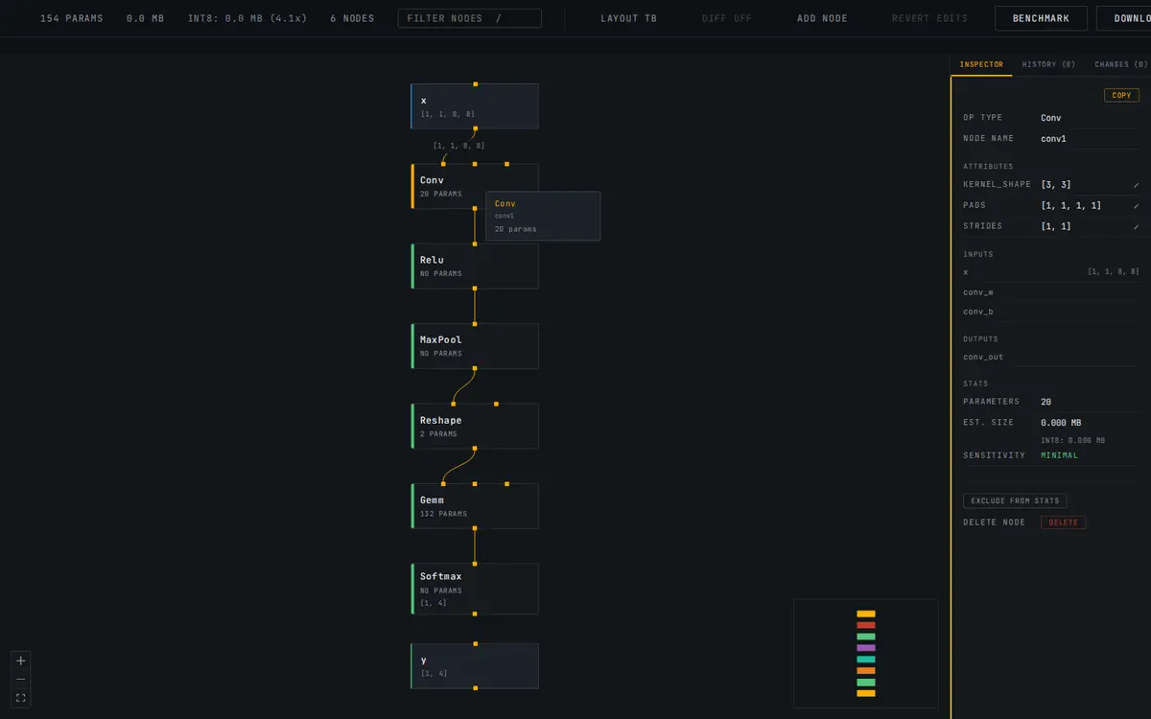Screen dimensions: 1151x719
Task: Click the bottom port of node y
Action: (475, 688)
